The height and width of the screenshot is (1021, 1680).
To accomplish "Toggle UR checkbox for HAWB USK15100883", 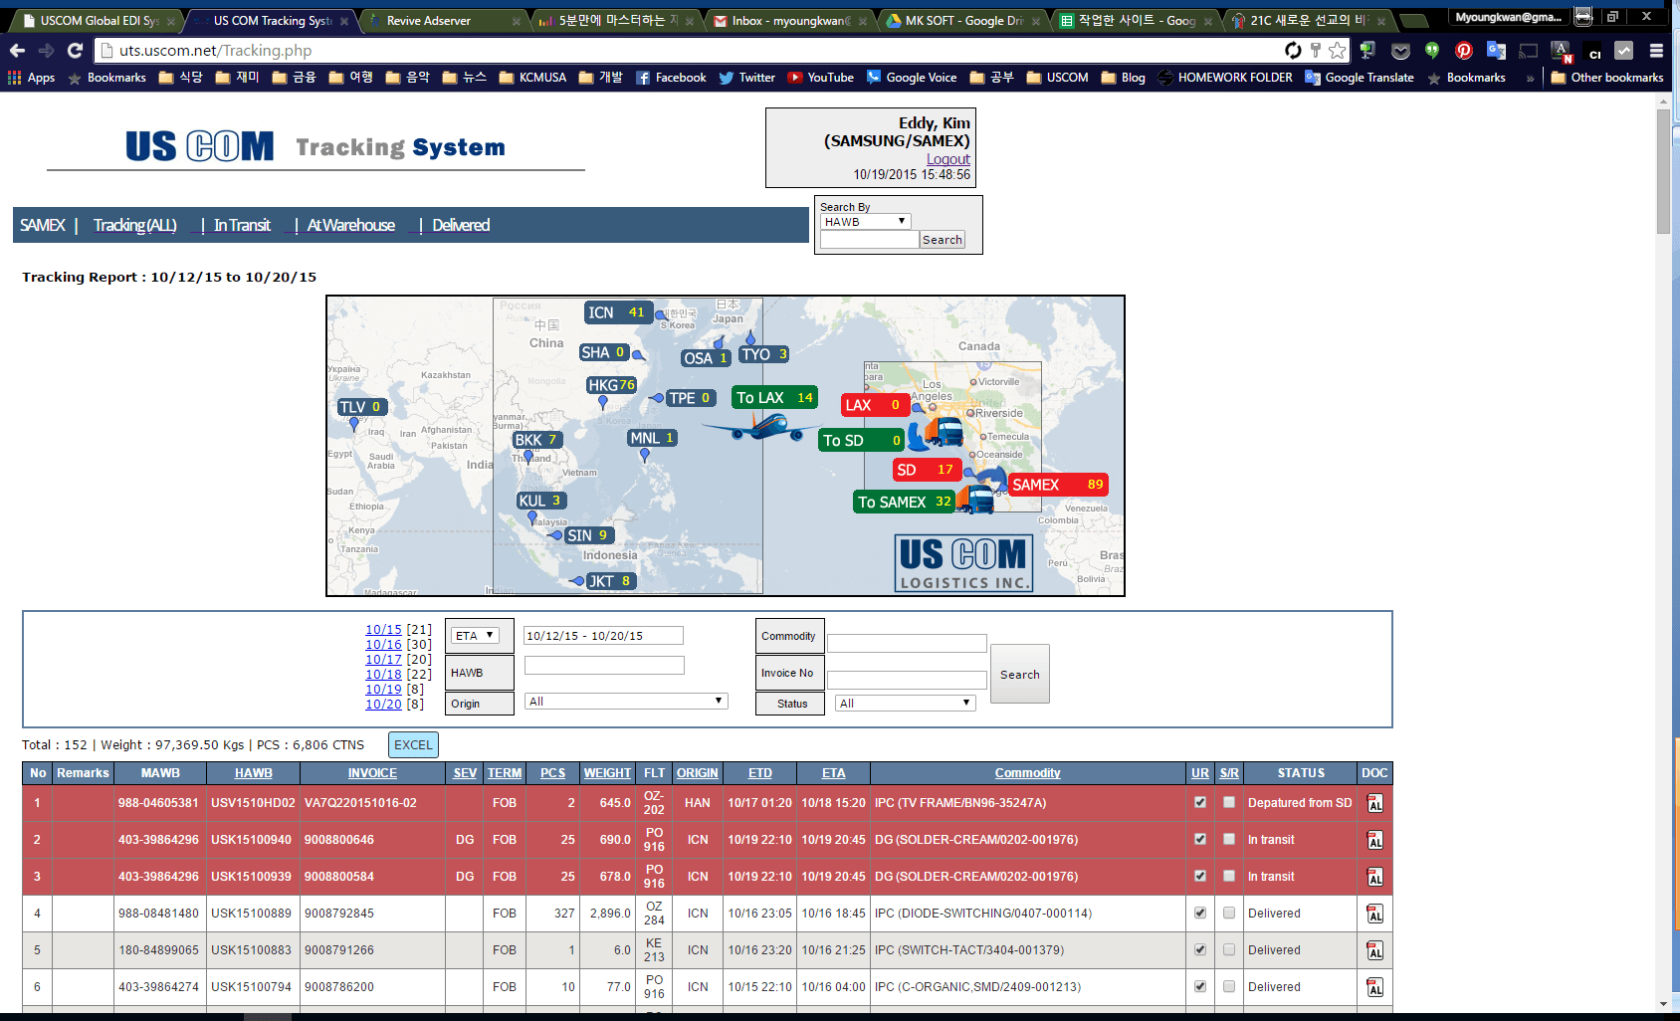I will (x=1200, y=949).
